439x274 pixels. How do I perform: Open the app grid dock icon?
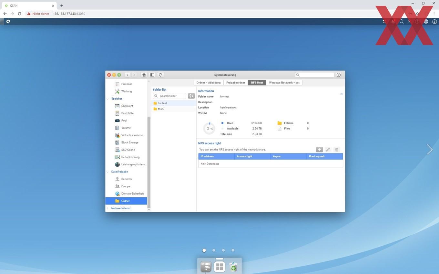219,267
